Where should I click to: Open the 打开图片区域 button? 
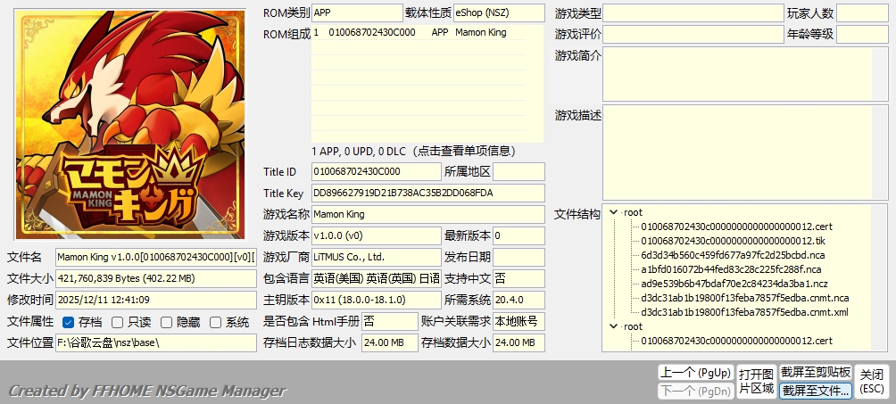tap(756, 382)
